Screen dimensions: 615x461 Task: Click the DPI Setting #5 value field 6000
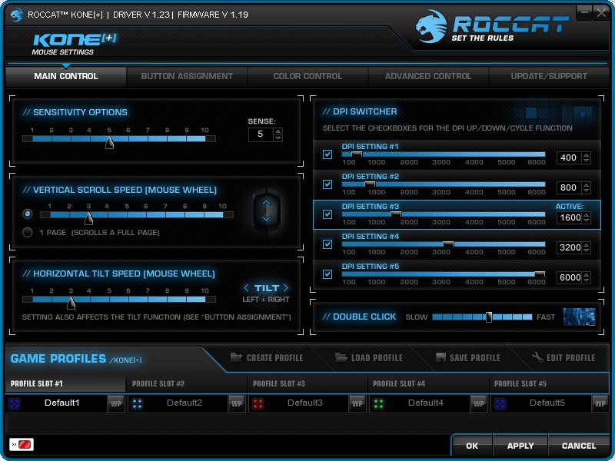pos(570,277)
